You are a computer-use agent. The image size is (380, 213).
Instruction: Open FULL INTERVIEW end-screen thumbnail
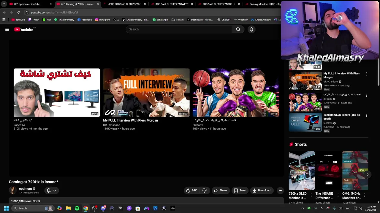(146, 93)
